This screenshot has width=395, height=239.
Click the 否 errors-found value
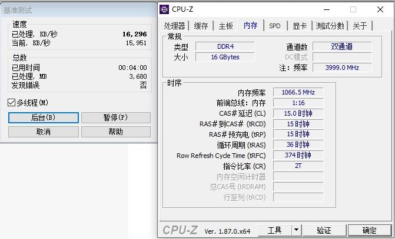143,85
